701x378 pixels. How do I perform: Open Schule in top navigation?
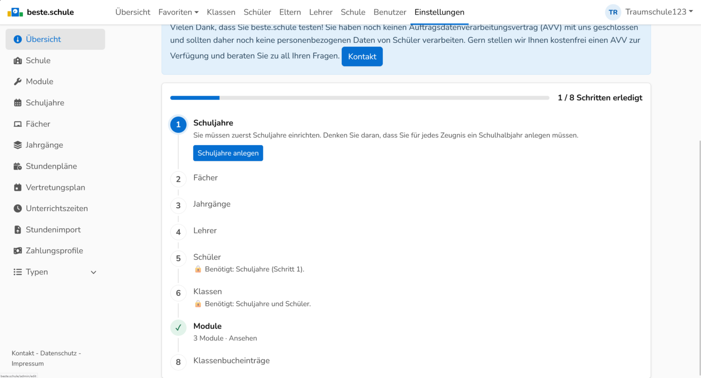point(353,12)
